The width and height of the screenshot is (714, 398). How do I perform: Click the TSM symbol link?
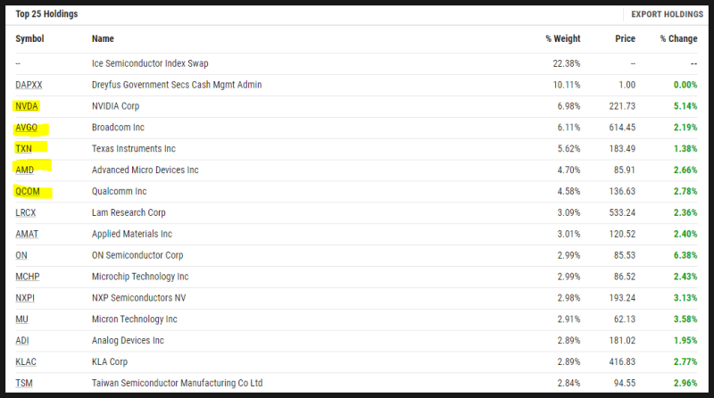click(x=24, y=383)
